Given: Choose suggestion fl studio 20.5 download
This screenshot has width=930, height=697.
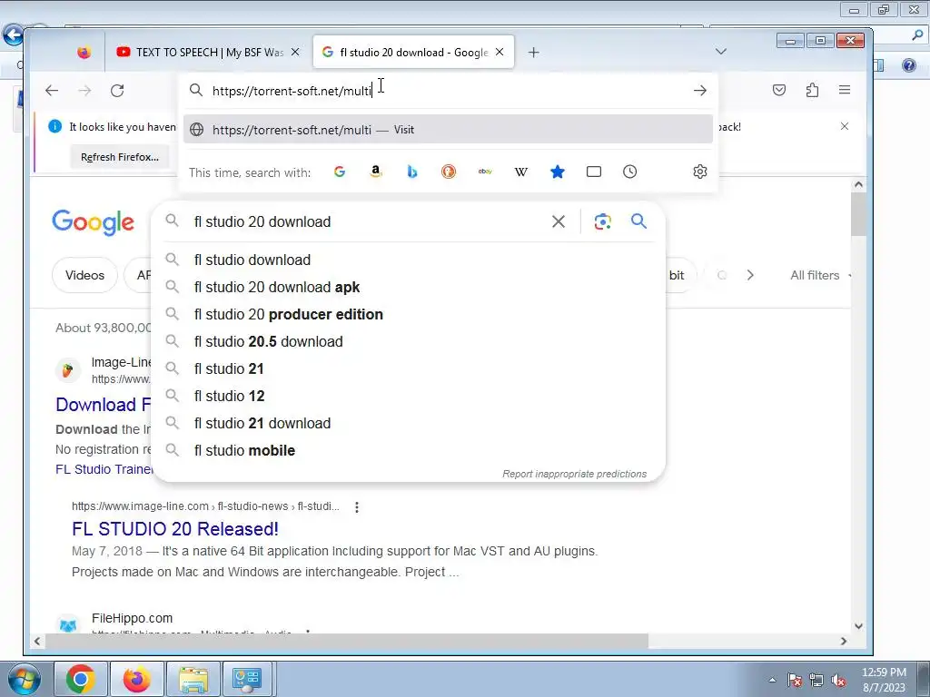Looking at the screenshot, I should pyautogui.click(x=409, y=341).
